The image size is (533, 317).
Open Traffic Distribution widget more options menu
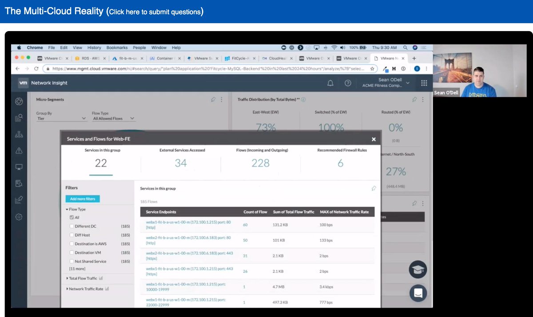[422, 100]
